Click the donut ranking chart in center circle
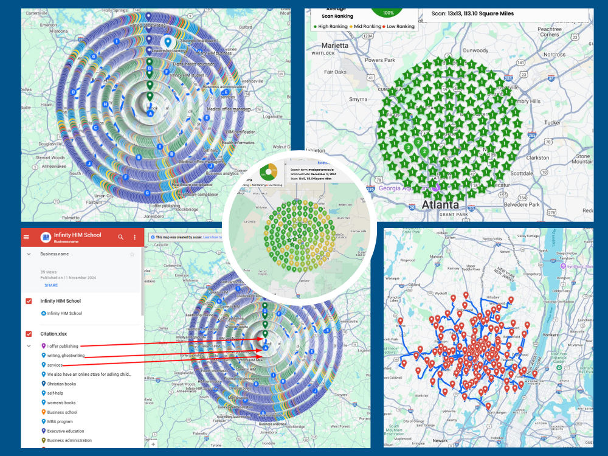Viewport: 608px width, 456px height. coord(268,171)
